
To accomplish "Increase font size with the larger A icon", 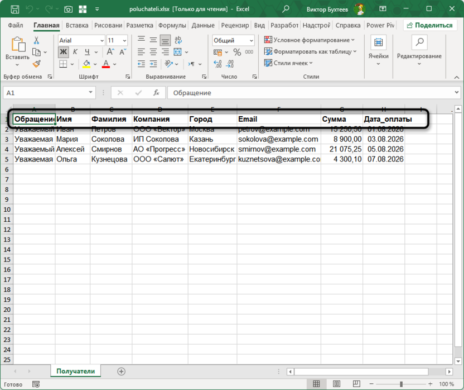I will pos(110,52).
